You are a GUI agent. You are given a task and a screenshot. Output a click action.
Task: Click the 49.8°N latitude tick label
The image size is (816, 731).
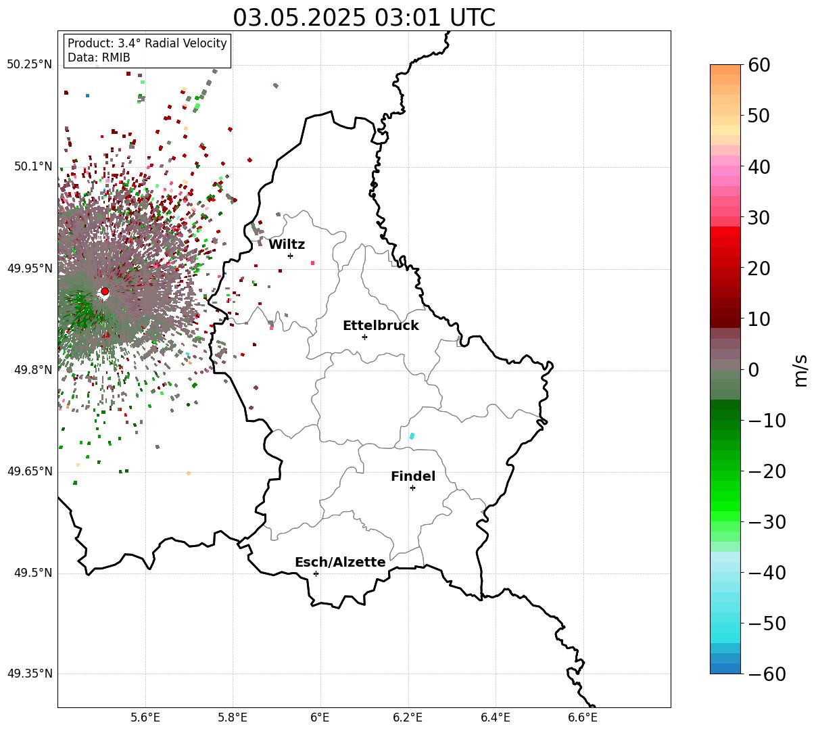coord(32,370)
